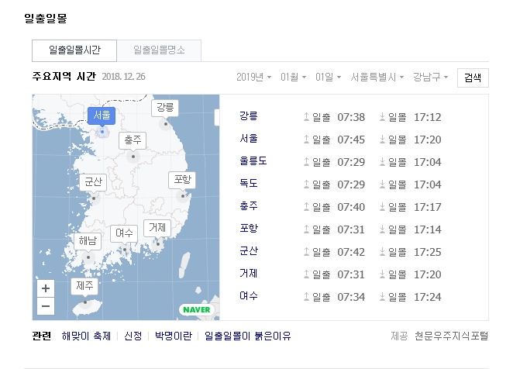
Task: Open related link 해맞이 축제
Action: point(86,336)
